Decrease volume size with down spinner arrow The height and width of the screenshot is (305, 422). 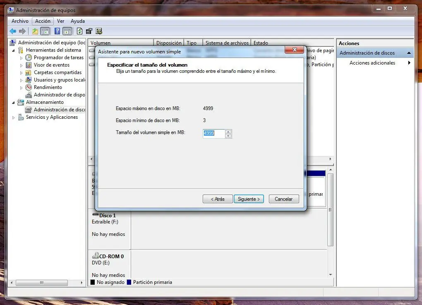pos(228,136)
